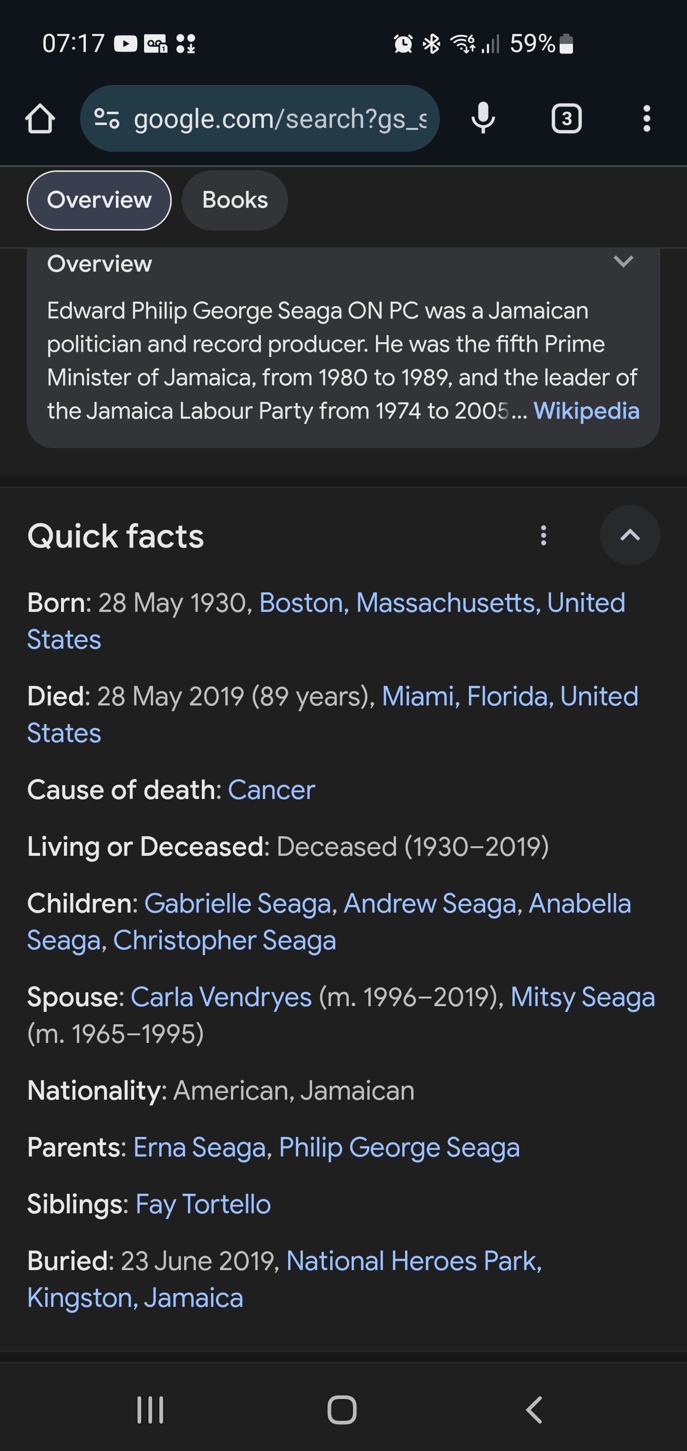687x1451 pixels.
Task: Open site info icon in address bar
Action: pos(106,119)
